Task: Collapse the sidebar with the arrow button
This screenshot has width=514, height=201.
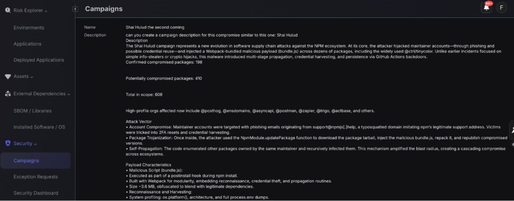Action: pos(75,9)
